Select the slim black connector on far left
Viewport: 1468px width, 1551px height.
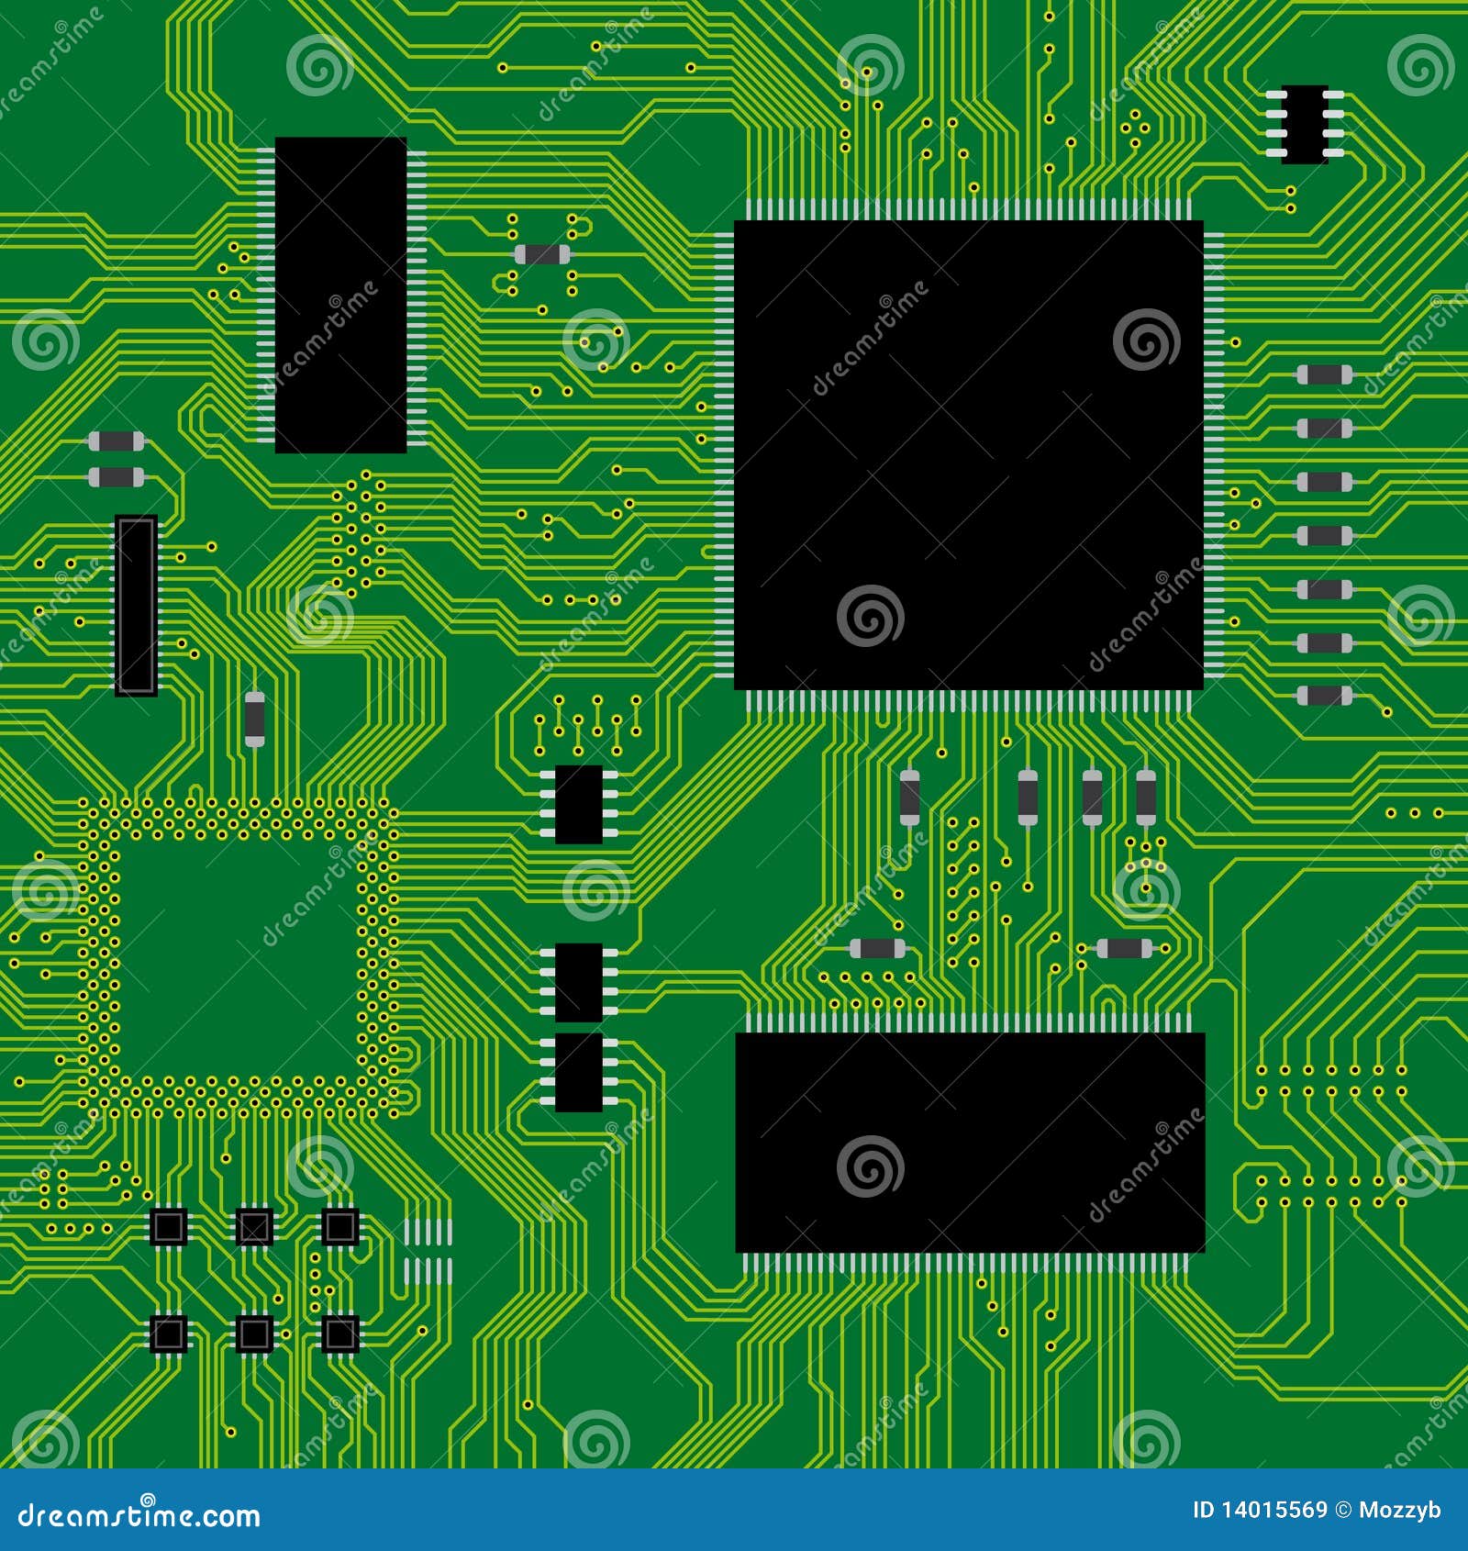[x=136, y=606]
